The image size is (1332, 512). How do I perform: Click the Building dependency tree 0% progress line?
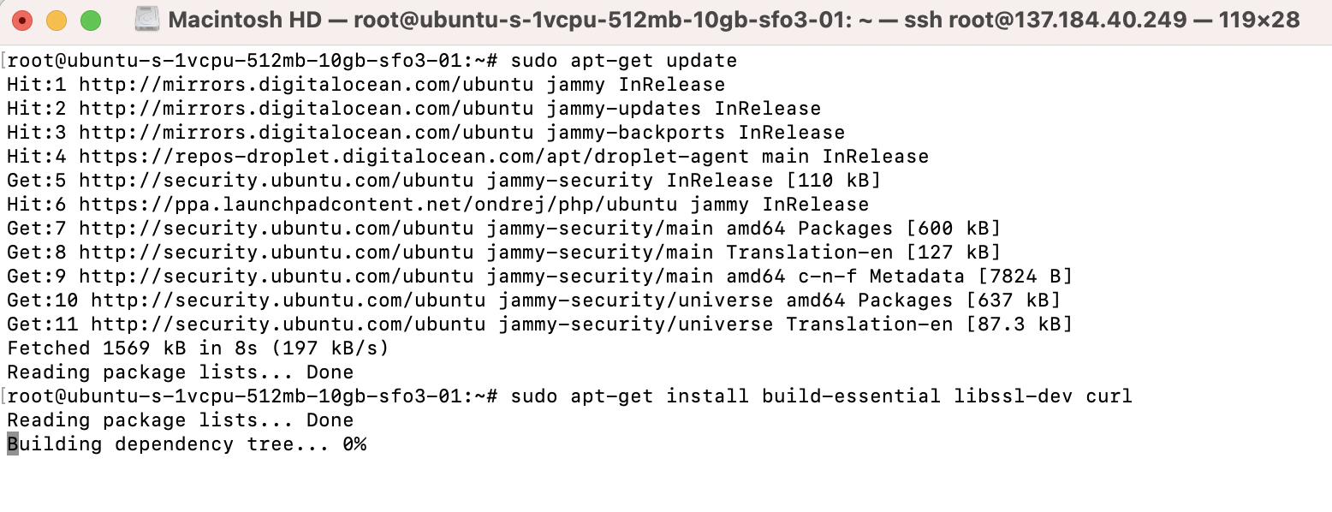coord(185,444)
